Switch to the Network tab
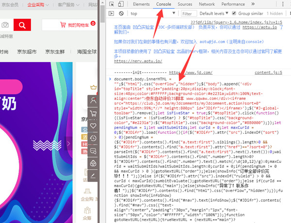The image size is (291, 223). 206,4
